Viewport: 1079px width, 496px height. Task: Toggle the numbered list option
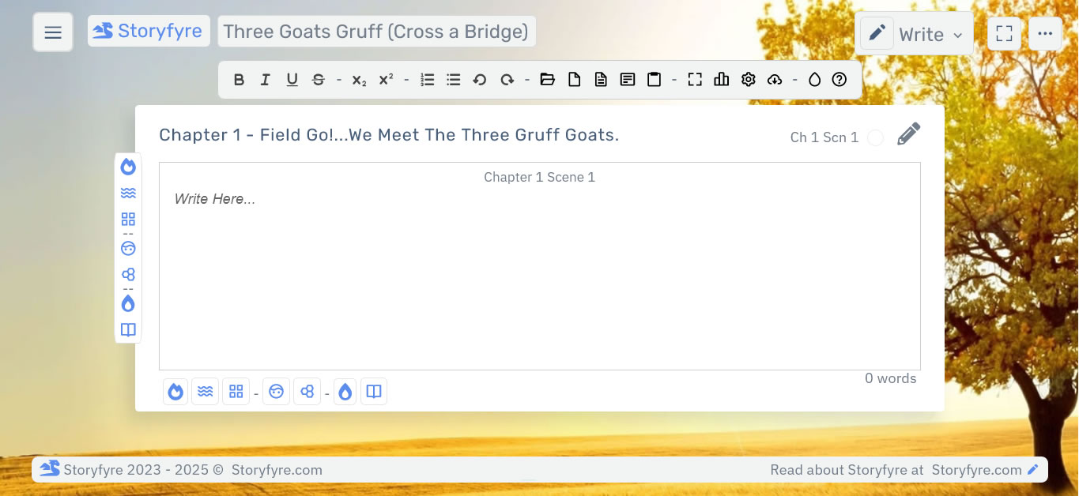click(x=427, y=79)
